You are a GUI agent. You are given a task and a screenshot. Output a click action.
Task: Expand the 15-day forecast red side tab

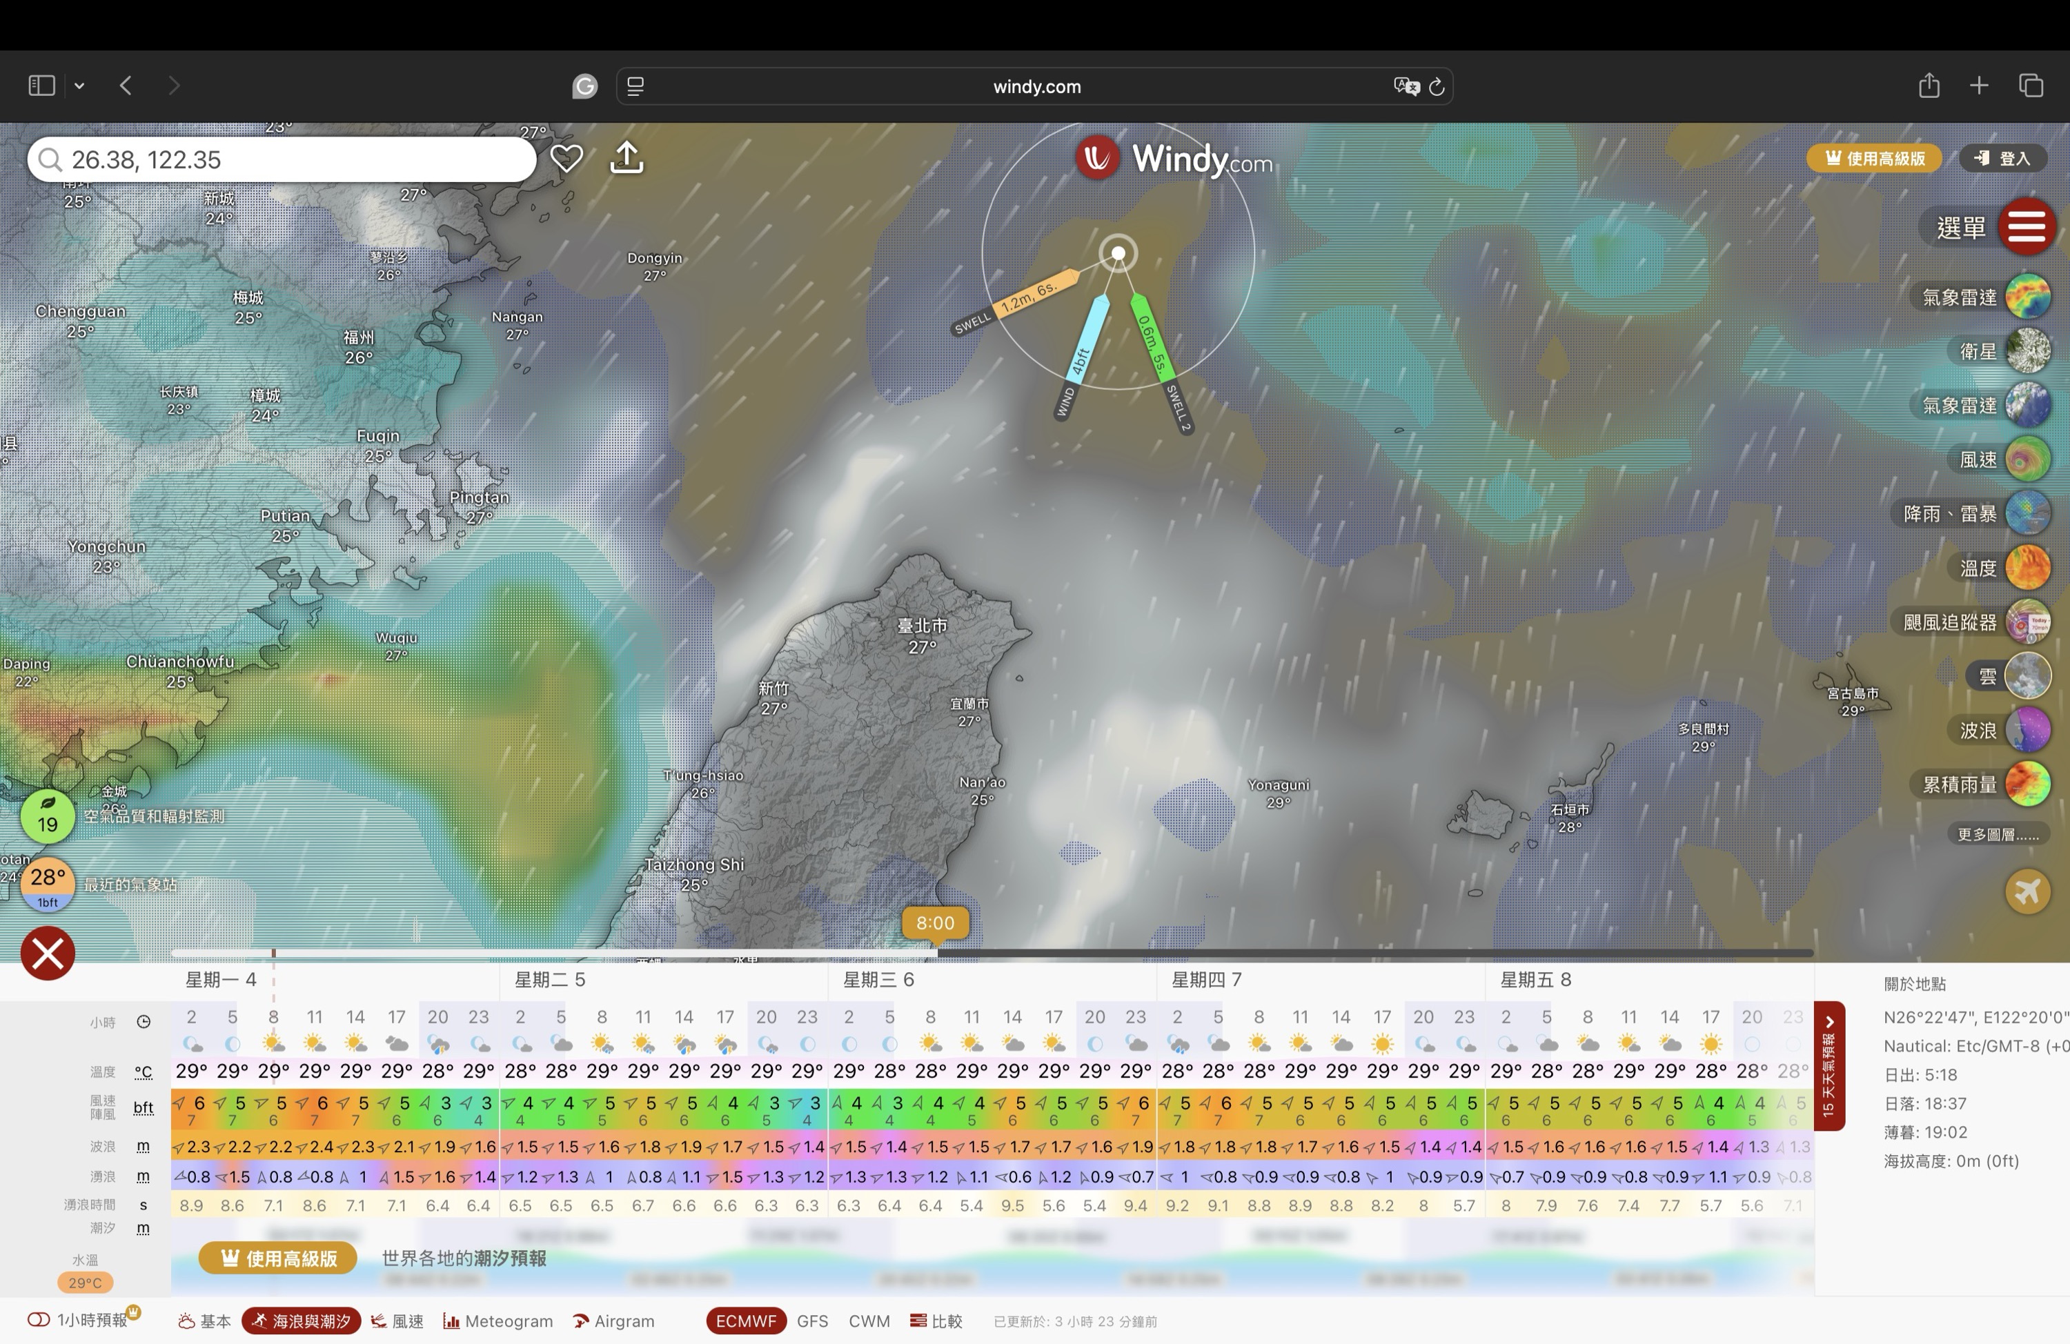pyautogui.click(x=1829, y=1067)
